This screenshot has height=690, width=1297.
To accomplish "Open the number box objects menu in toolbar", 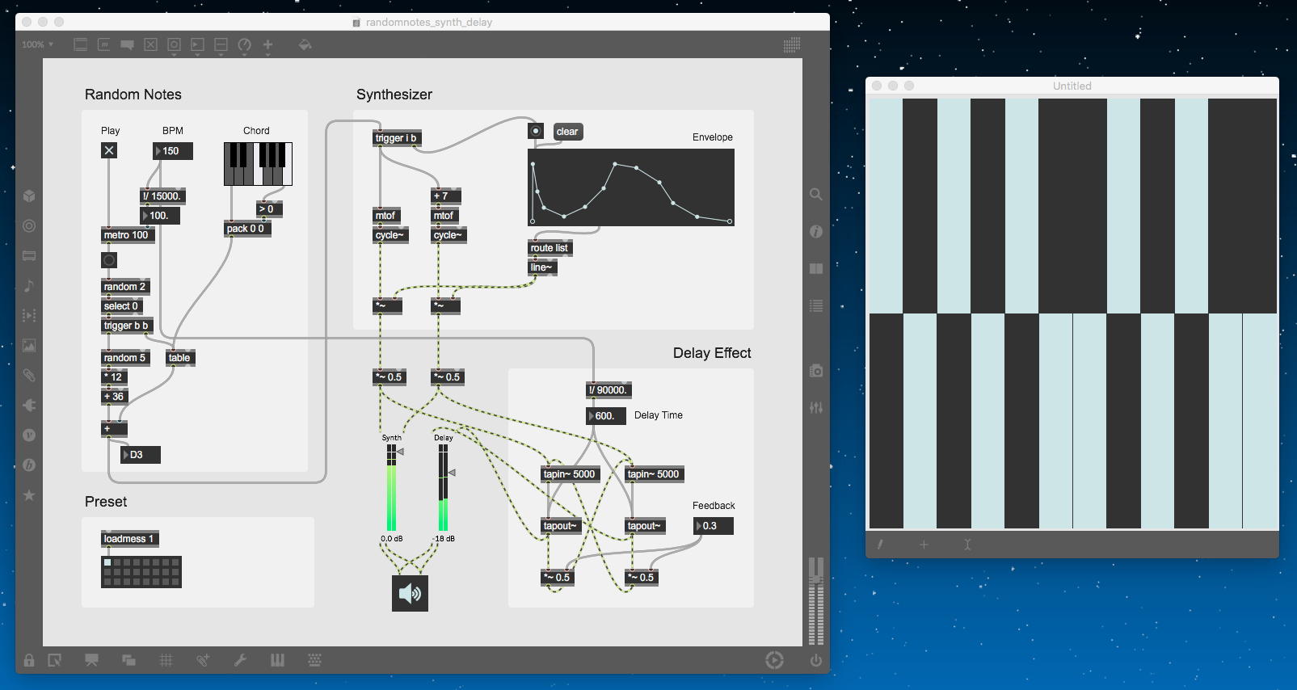I will point(197,45).
